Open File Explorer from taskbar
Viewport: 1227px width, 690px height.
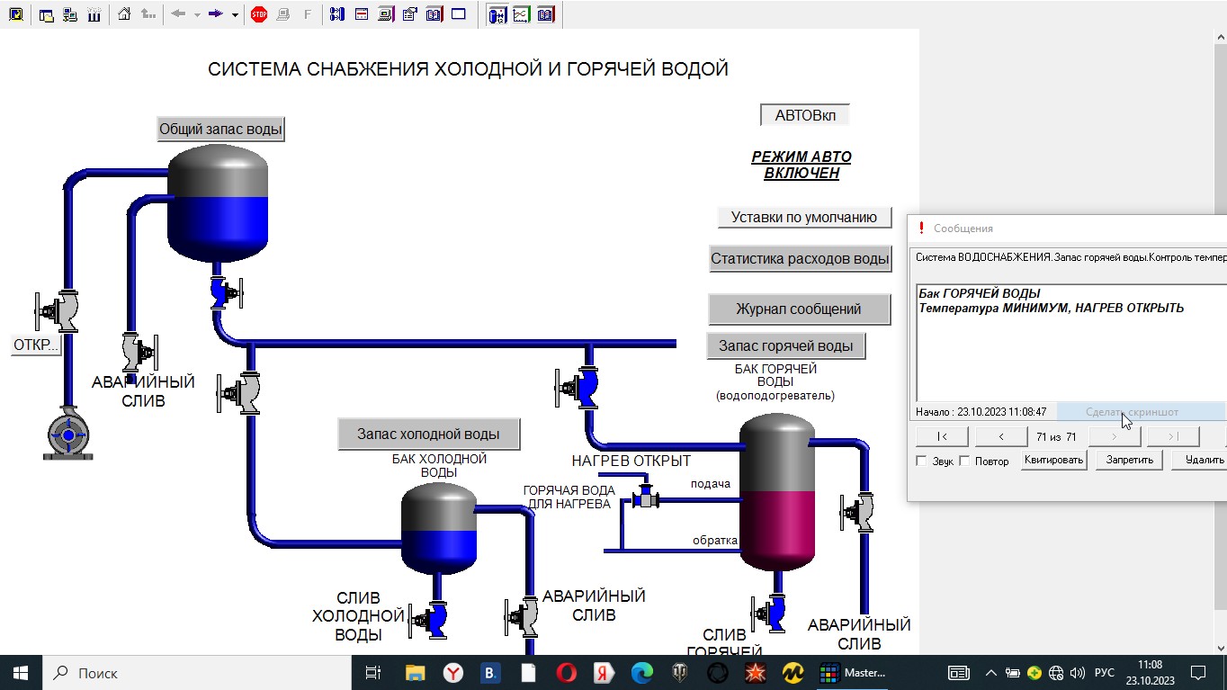pos(415,672)
